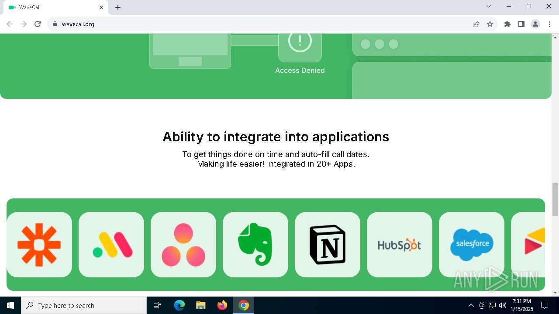Select the Notion integration tile

point(328,245)
